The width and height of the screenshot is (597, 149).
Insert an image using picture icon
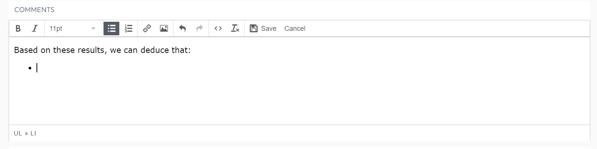(x=164, y=29)
